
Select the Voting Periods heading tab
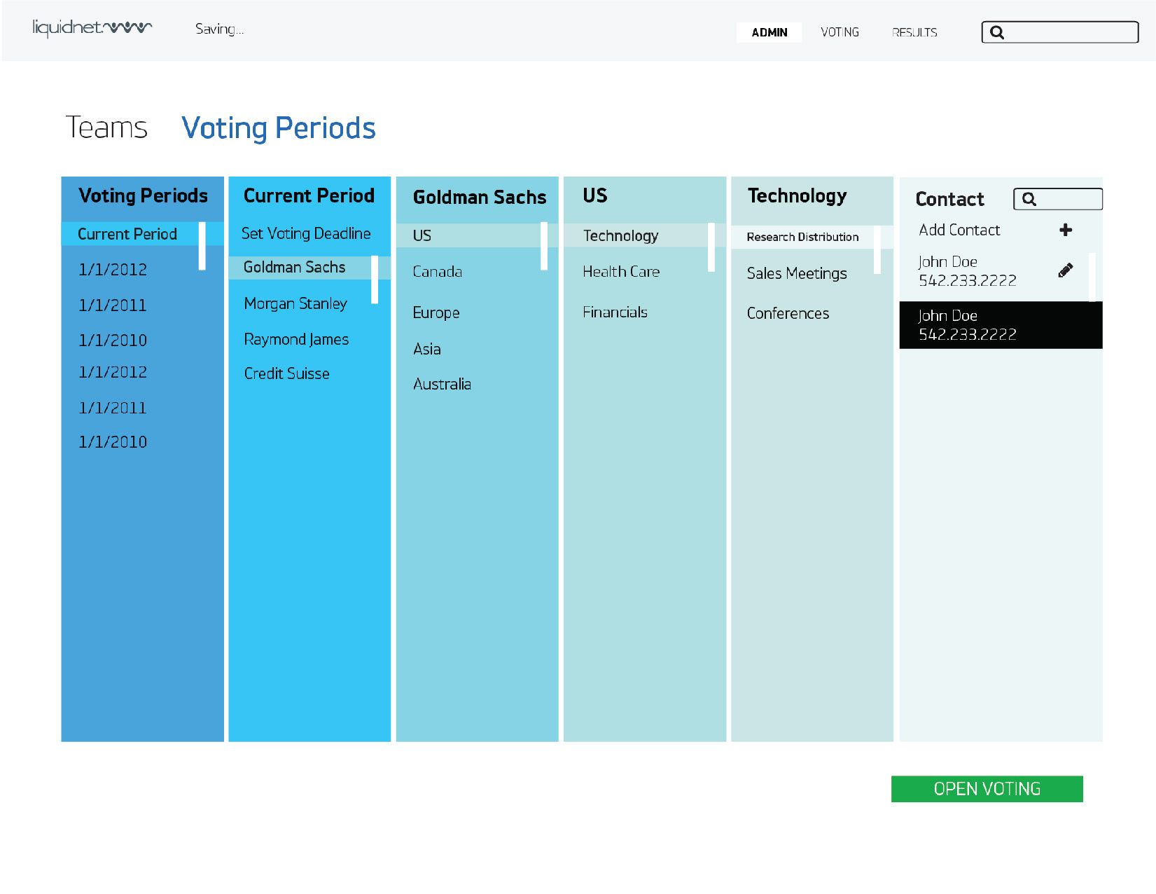[279, 128]
